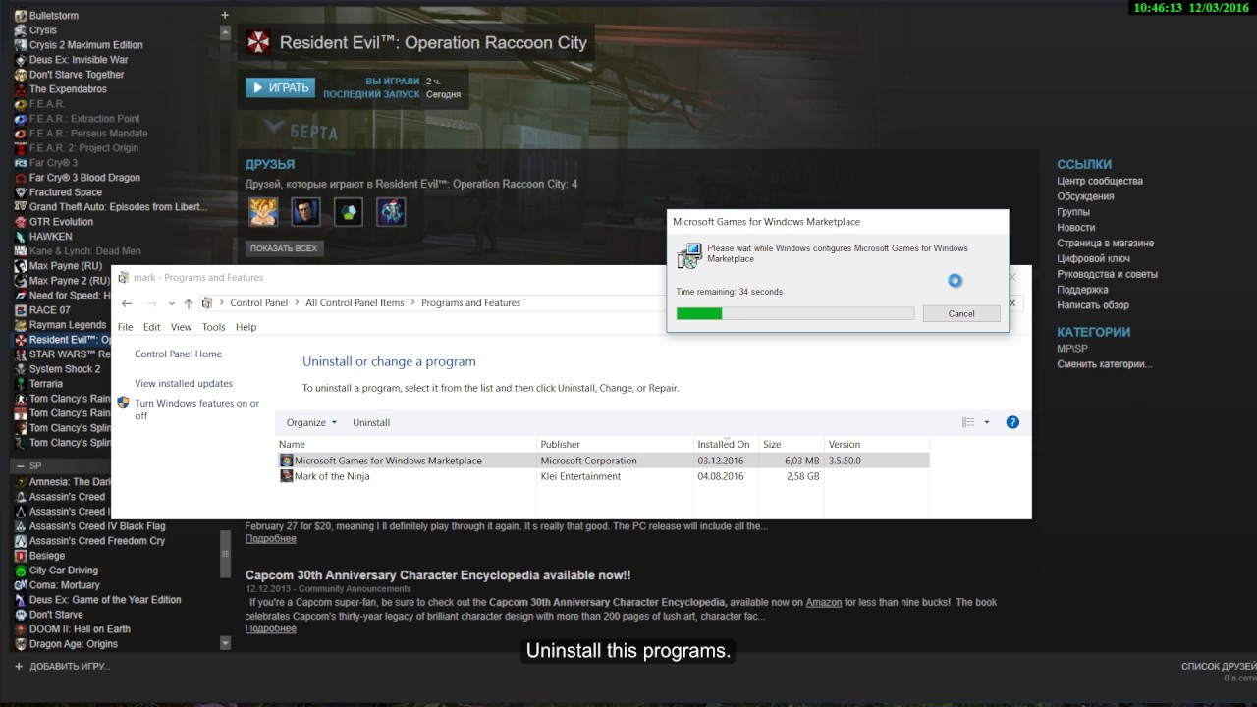Select HAWKEN in Steam library list
1257x707 pixels.
[x=51, y=237]
